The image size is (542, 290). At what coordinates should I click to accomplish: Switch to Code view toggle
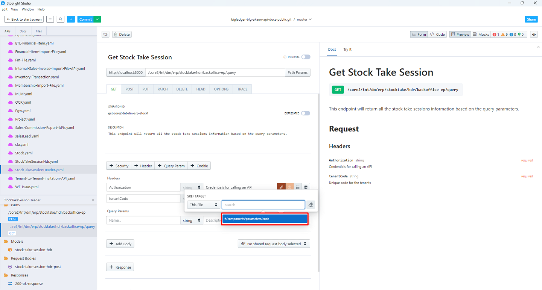[x=437, y=35]
